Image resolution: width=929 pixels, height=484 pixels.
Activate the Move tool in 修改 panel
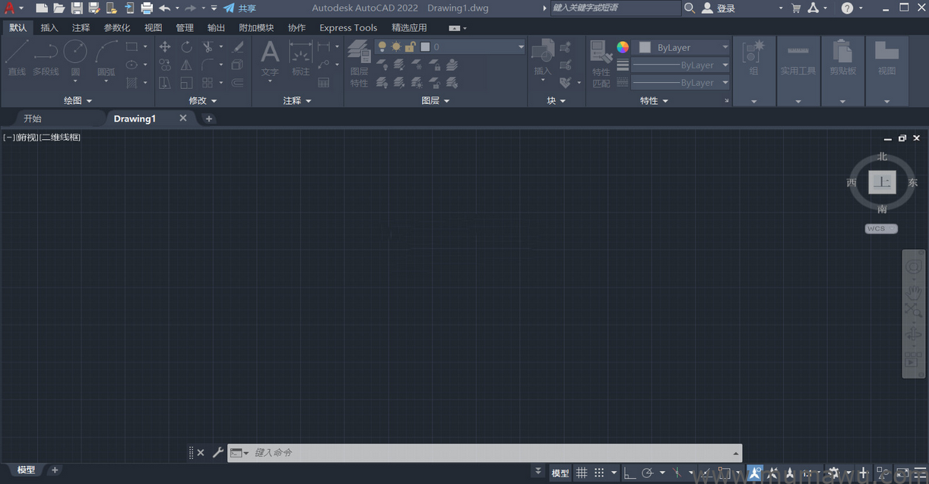tap(165, 47)
